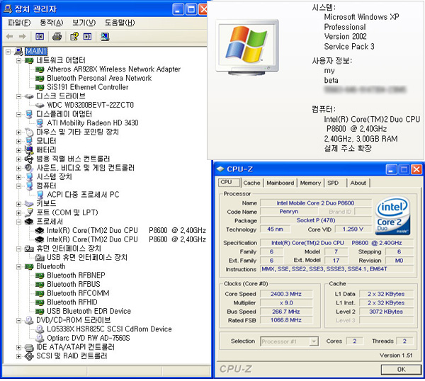The image size is (425, 381).
Task: Expand the SCSI 및 RAID 컨트롤러 node
Action: (x=18, y=356)
